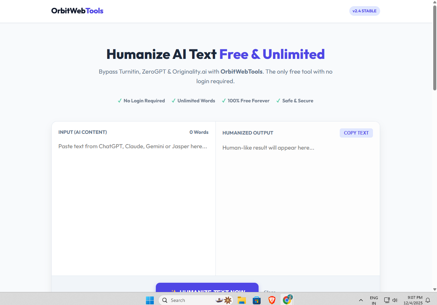Clear the current text
437x305 pixels.
270,292
